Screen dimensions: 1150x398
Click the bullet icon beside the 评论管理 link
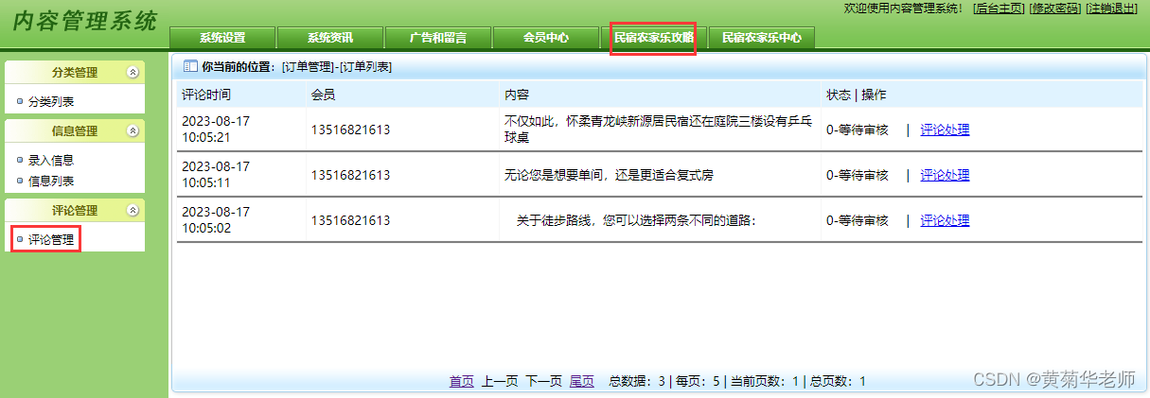[x=21, y=239]
